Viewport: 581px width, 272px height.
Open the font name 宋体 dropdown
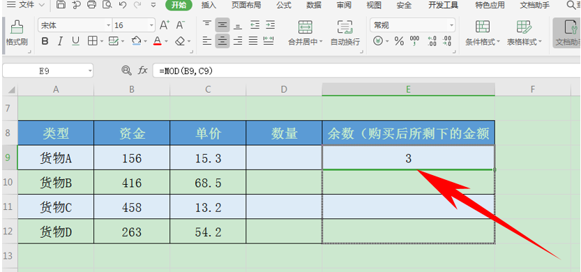coord(109,26)
